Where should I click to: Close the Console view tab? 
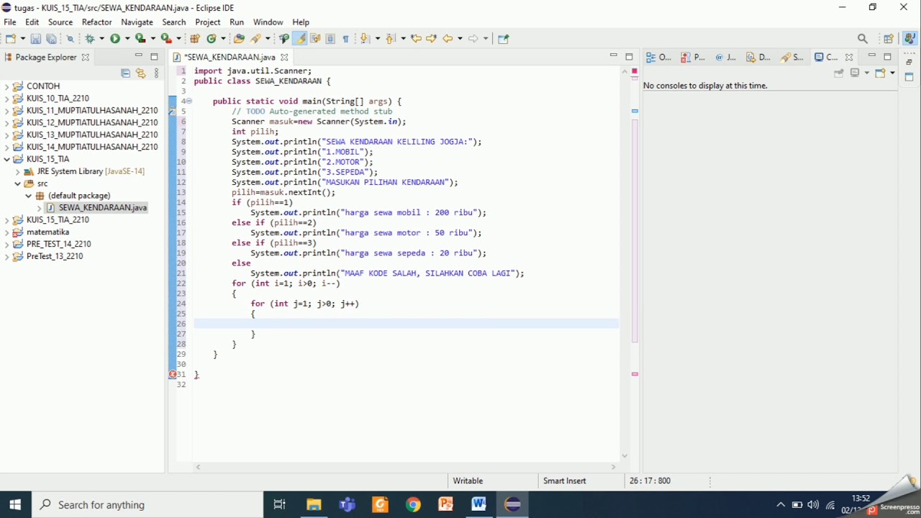tap(849, 57)
